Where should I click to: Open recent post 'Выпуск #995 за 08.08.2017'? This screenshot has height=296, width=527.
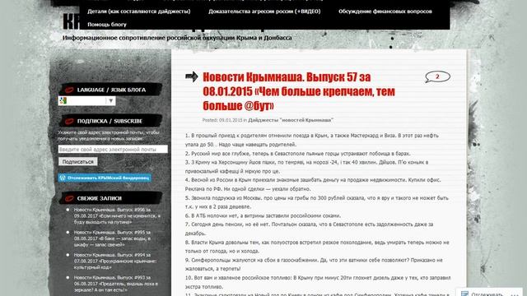(x=113, y=238)
